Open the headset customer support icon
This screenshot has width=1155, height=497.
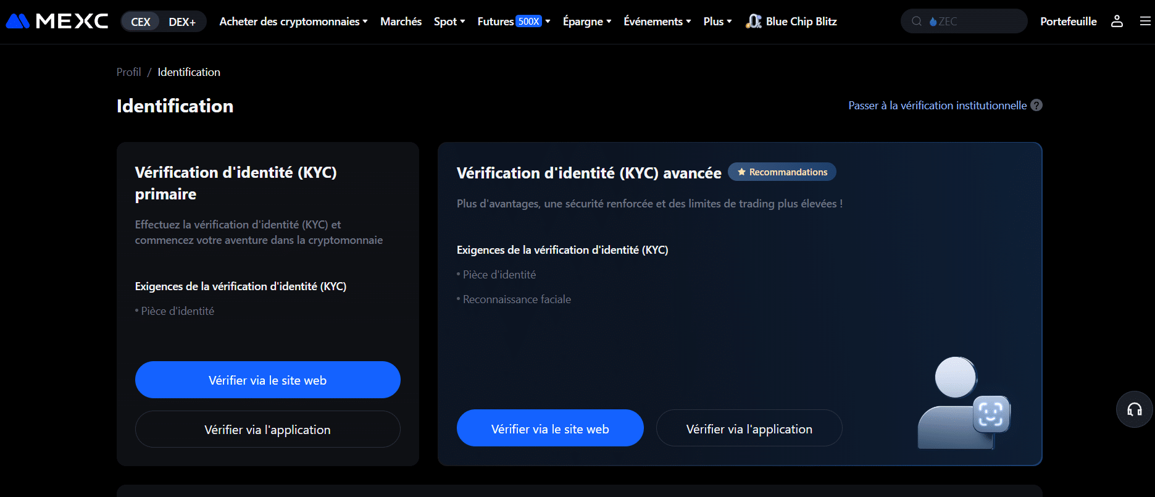(1134, 409)
